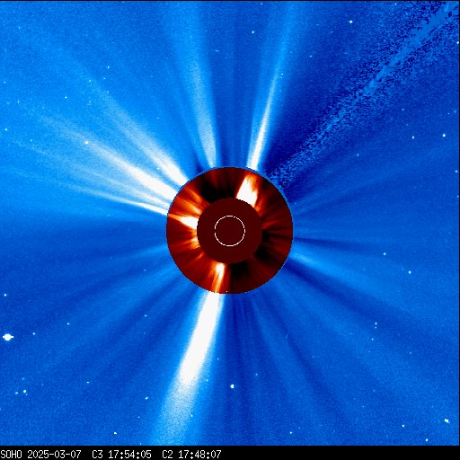Select the bright planet at the left edge
This screenshot has width=460, height=460.
[7, 337]
